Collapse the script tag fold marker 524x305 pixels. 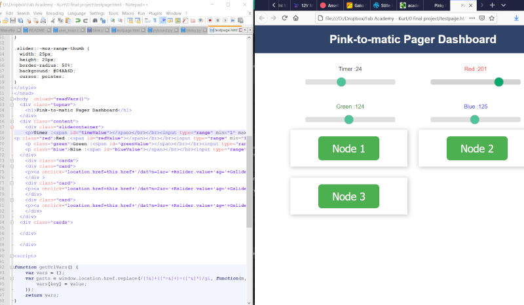pos(12,256)
